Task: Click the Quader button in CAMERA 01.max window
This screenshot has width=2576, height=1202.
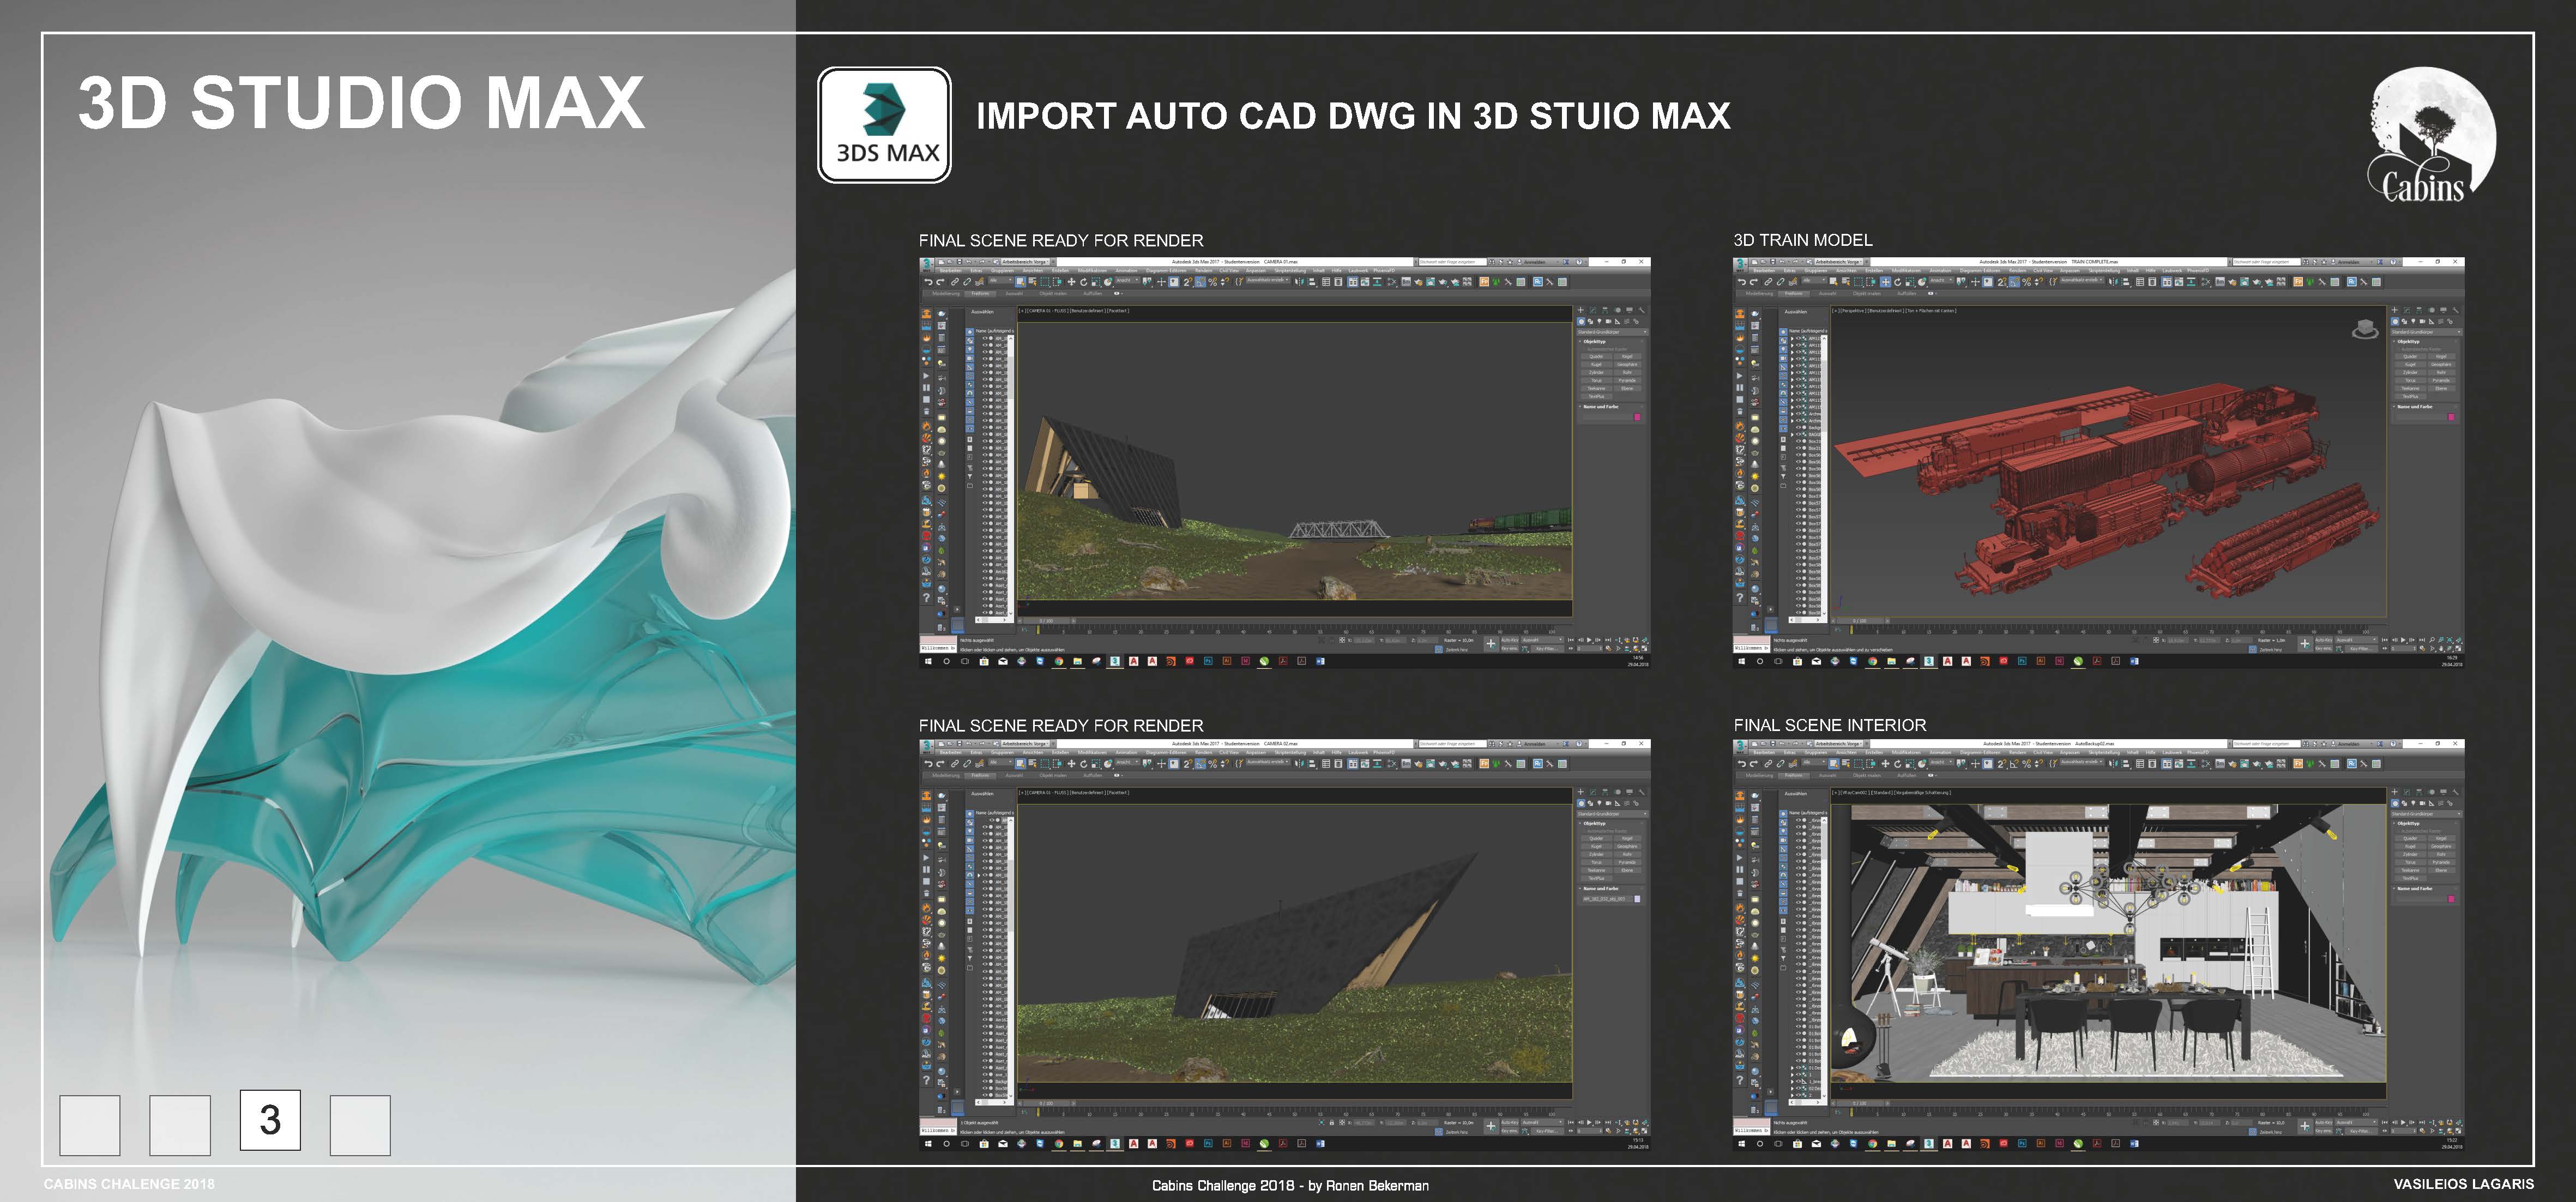Action: click(x=1597, y=357)
